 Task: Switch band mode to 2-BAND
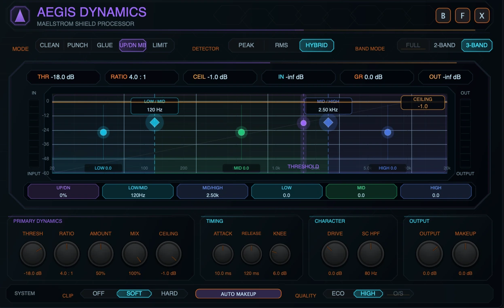pos(445,45)
